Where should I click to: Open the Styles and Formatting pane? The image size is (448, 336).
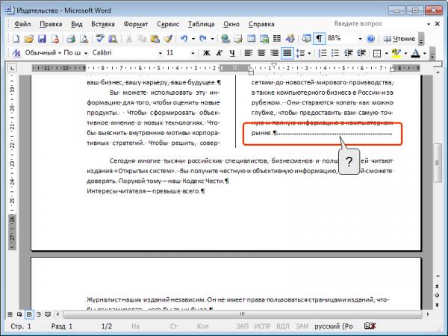coord(16,53)
